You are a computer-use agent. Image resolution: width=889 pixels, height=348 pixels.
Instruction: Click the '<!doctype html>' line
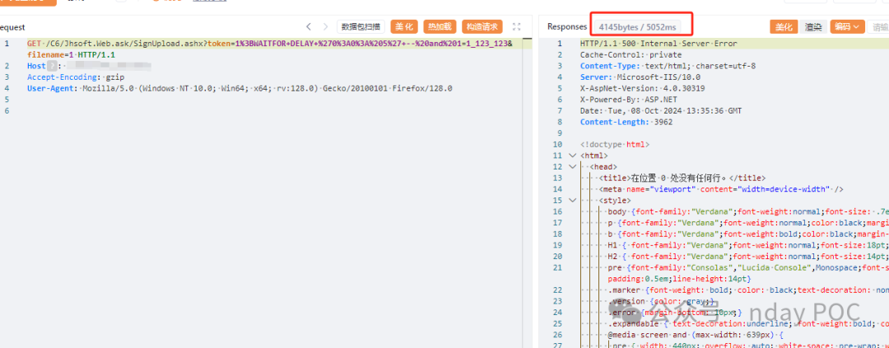615,145
